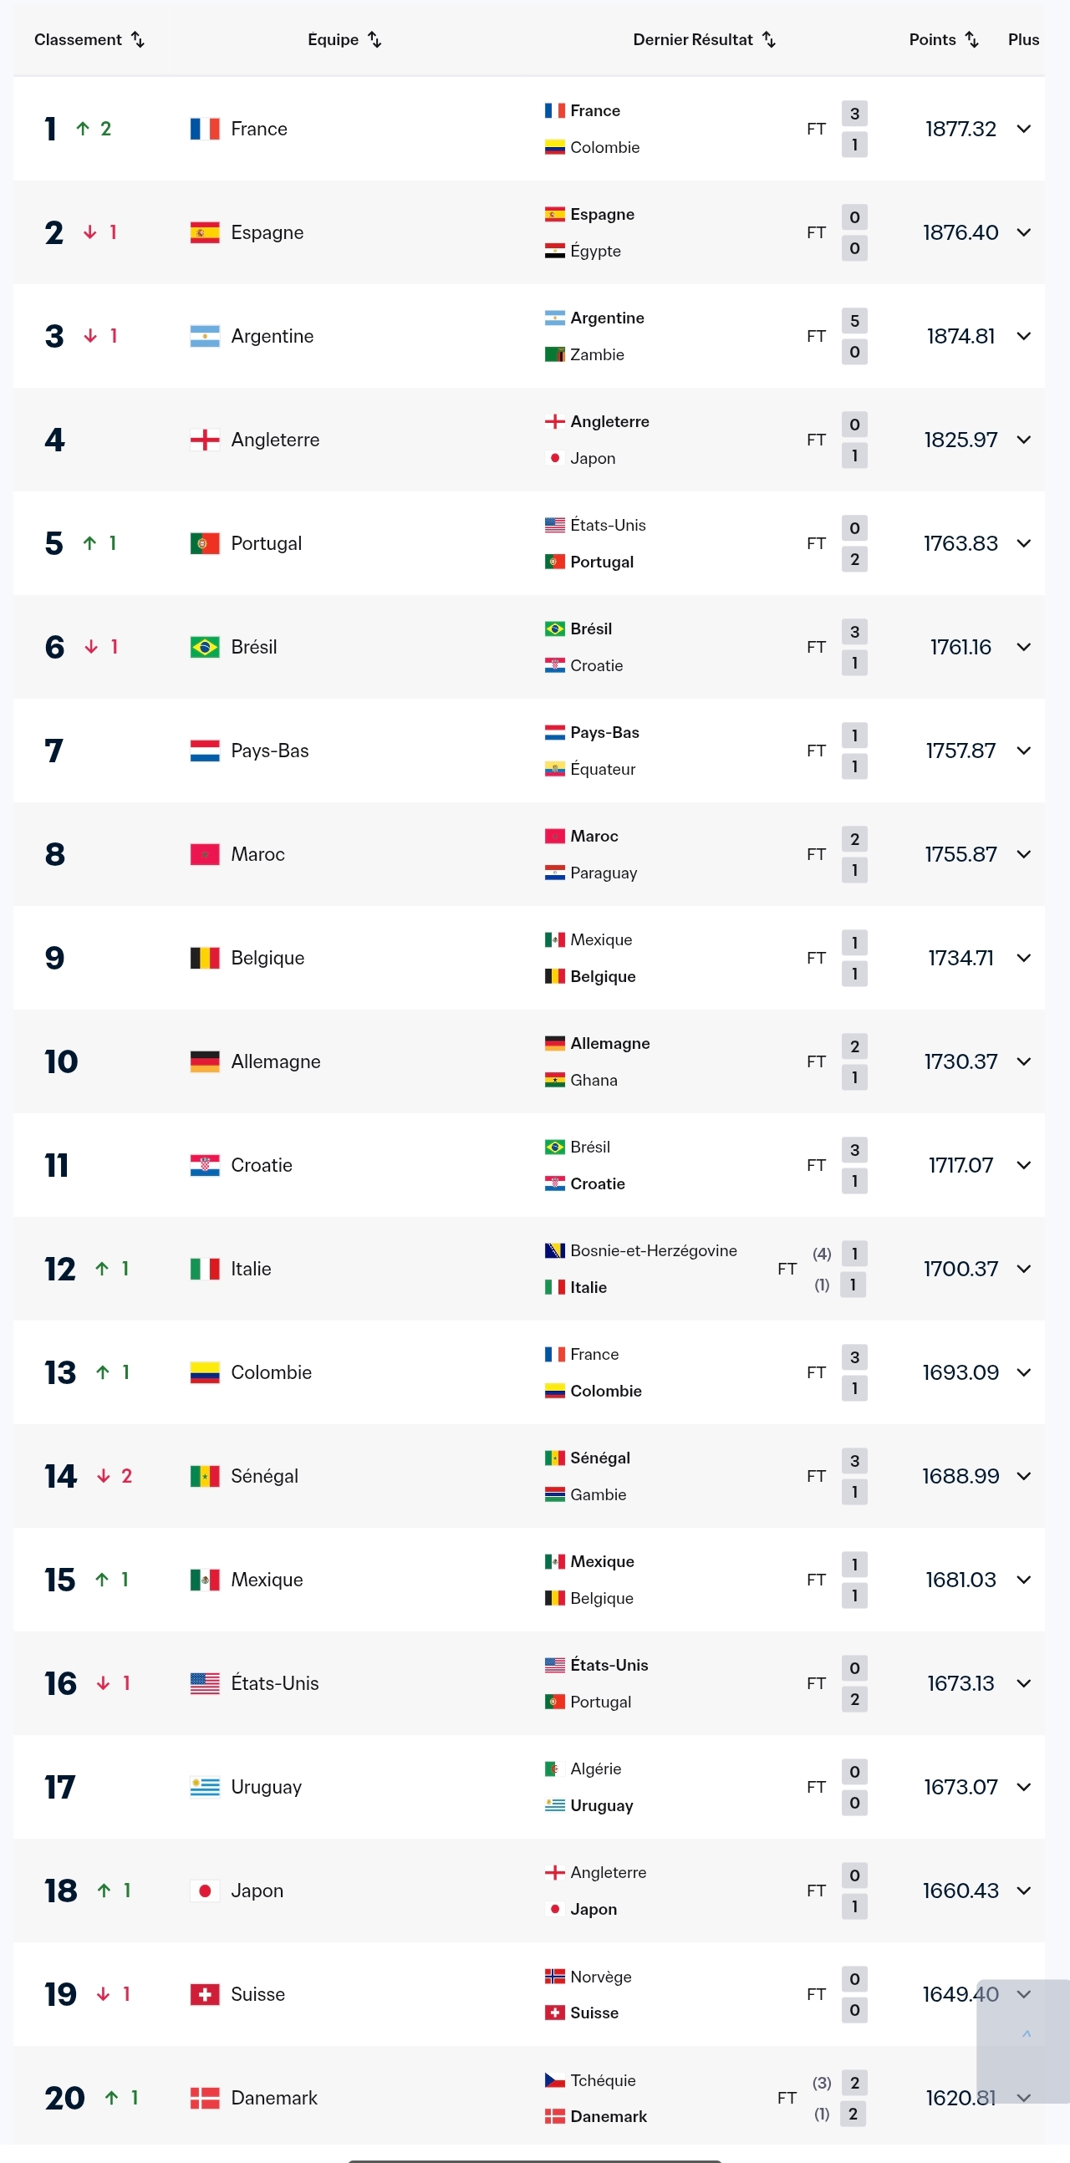Expand details for the Croatie row
This screenshot has width=1070, height=2163.
(x=1025, y=1164)
